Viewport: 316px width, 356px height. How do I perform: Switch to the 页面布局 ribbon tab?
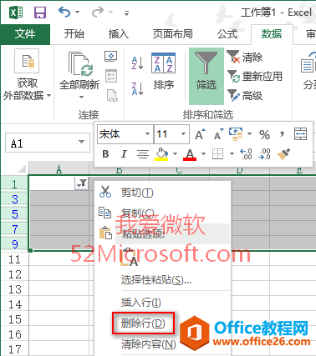(x=172, y=34)
